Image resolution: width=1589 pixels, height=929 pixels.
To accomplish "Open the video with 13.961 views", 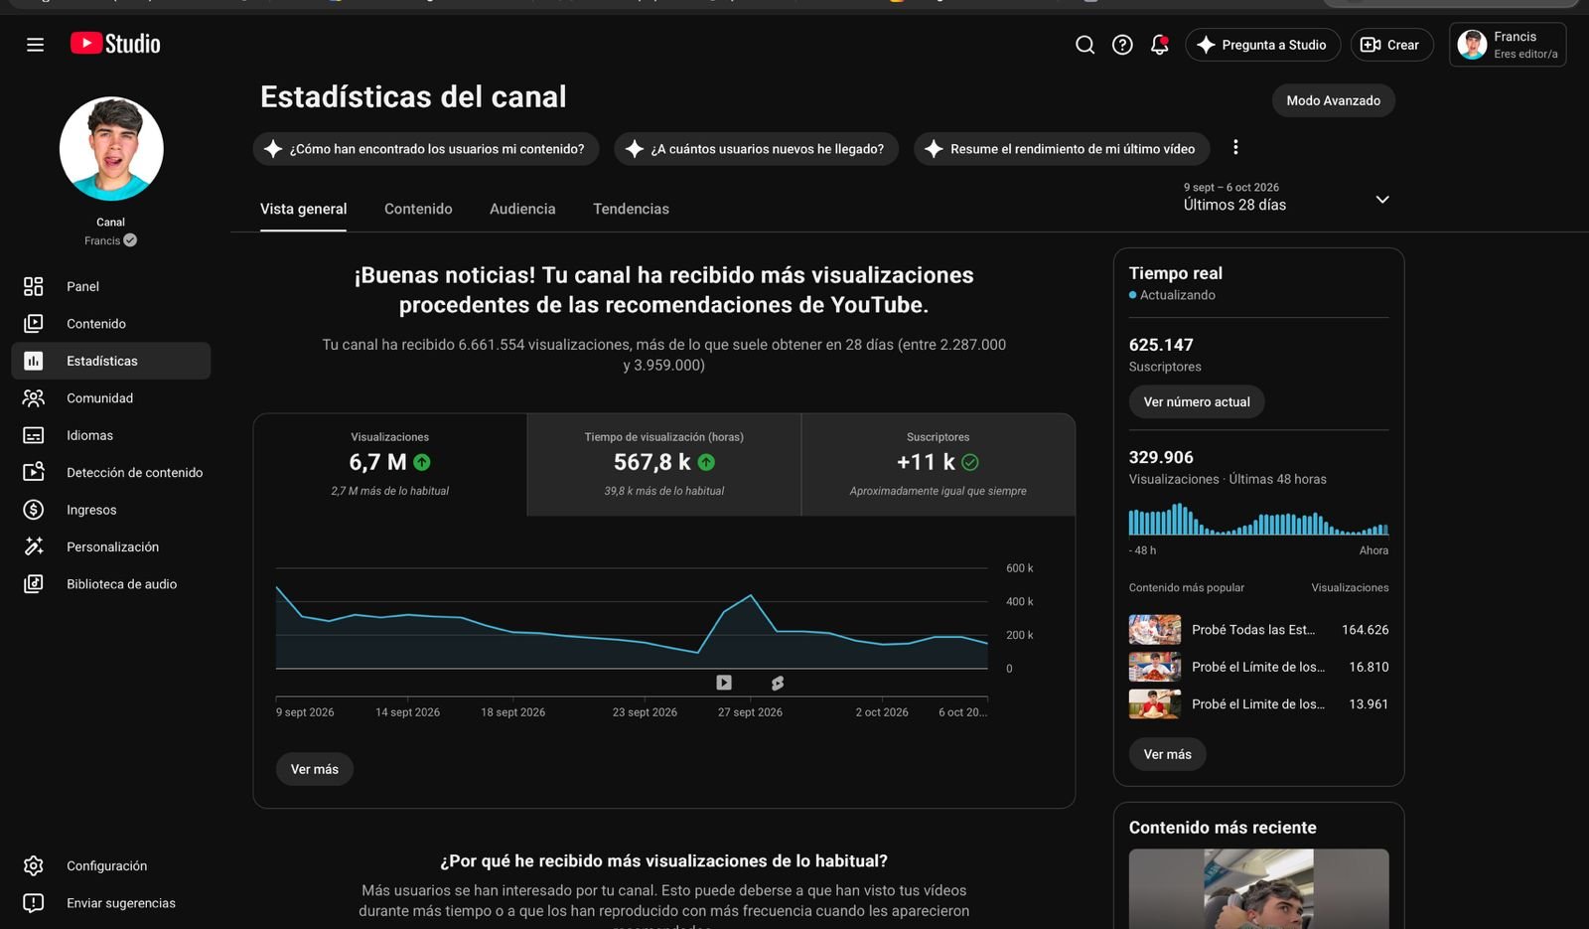I will click(1258, 703).
